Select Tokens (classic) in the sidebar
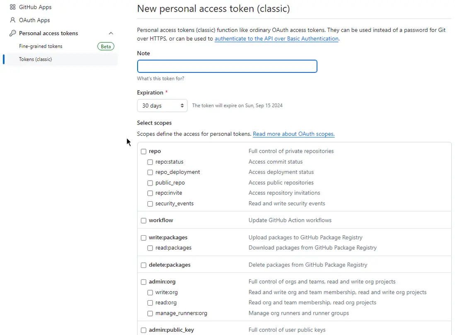This screenshot has width=455, height=335. (x=35, y=59)
